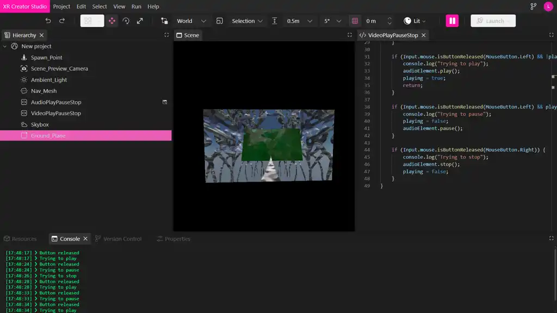Viewport: 557px width, 313px height.
Task: Close the Hierarchy tab
Action: pos(41,35)
